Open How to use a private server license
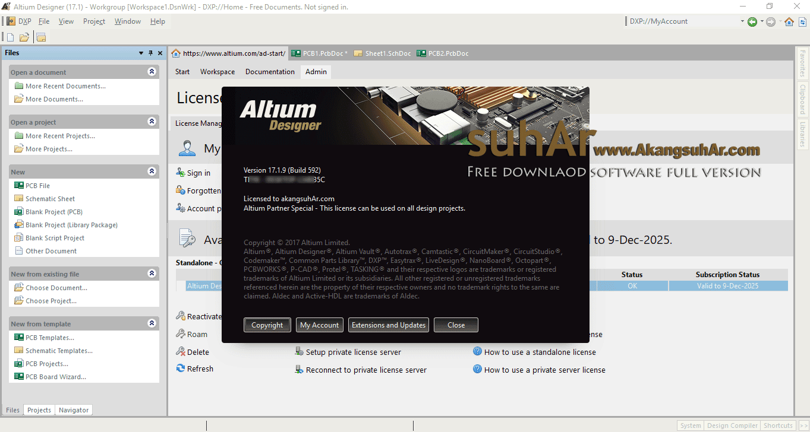Screen dimensions: 810x432 (540, 370)
